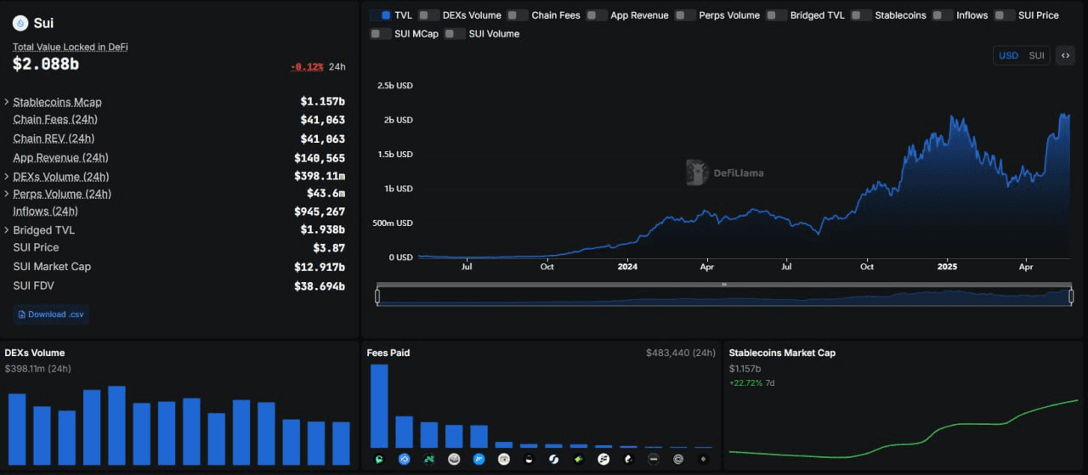Screen dimensions: 1088x475
Task: Click the green zigzag protocol icon under Fees Paid
Action: point(429,460)
